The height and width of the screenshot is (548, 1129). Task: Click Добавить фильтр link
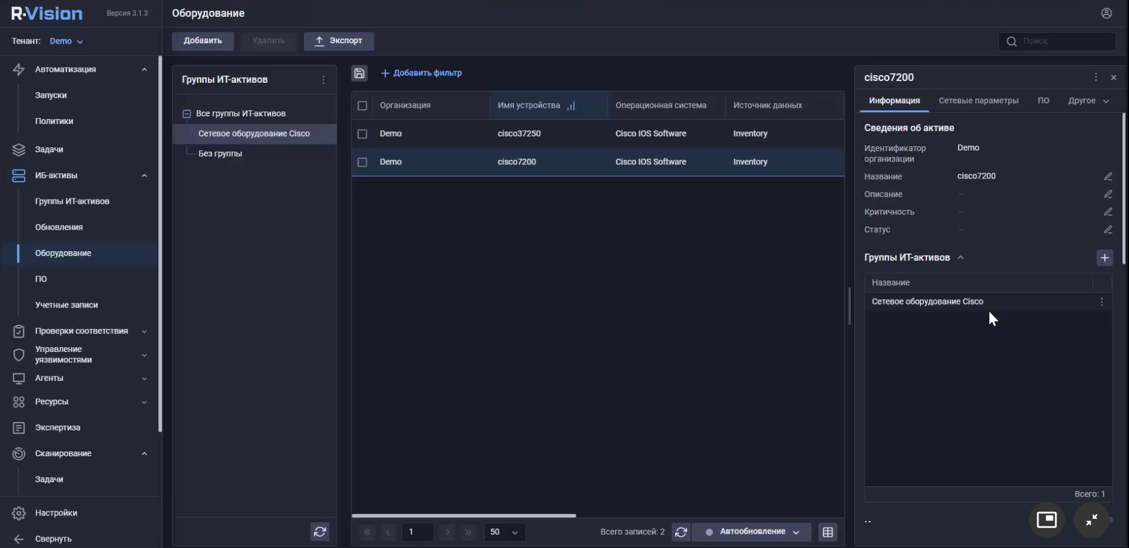click(422, 73)
